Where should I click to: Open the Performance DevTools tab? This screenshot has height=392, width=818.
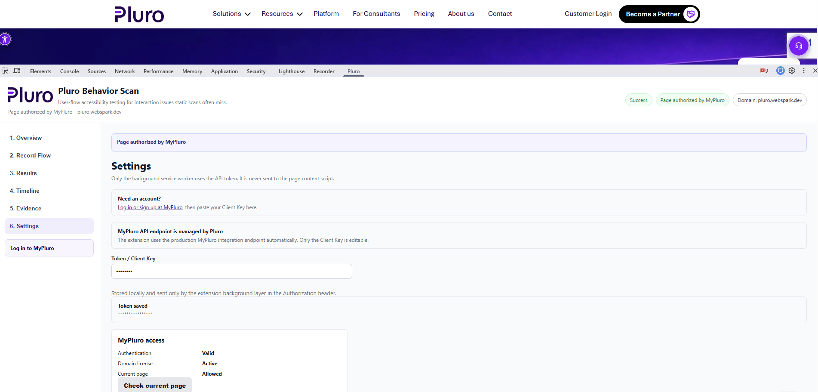pyautogui.click(x=158, y=71)
